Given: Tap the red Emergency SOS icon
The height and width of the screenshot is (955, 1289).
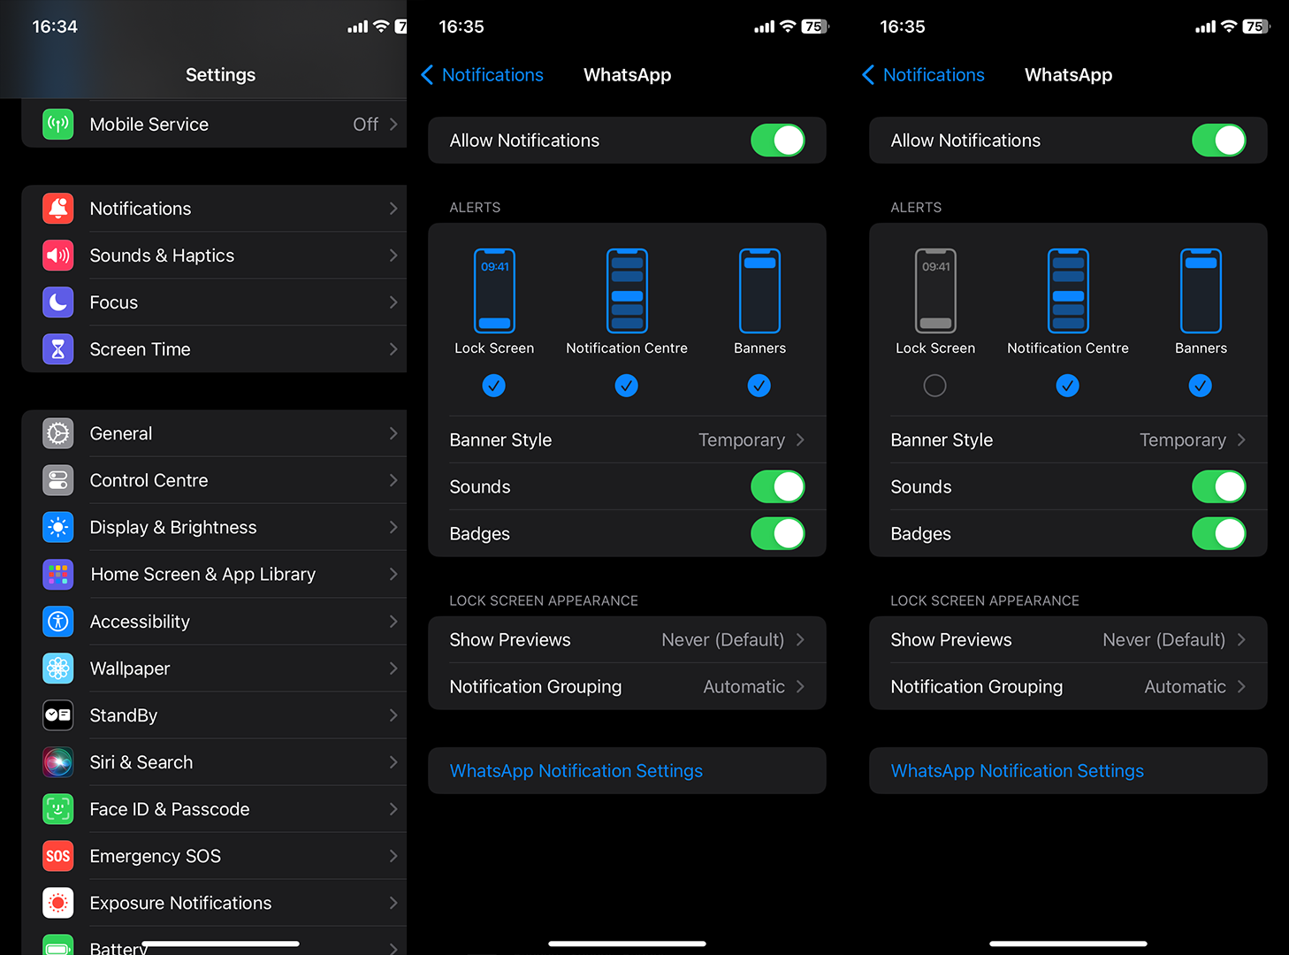Looking at the screenshot, I should click(58, 856).
